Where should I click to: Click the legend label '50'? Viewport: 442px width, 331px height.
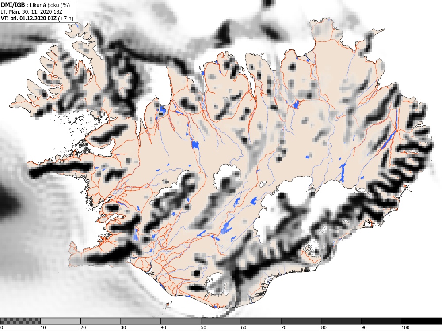(203, 327)
